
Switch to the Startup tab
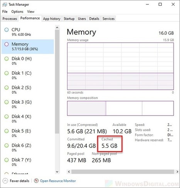[x=69, y=18]
